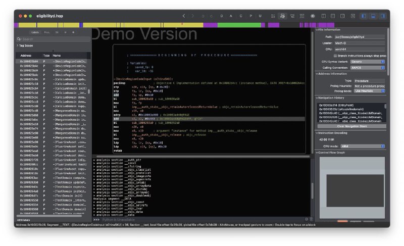Sort list by Type column header
This screenshot has width=404, height=246.
click(46, 56)
